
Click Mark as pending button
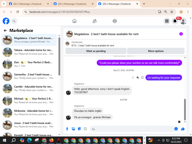point(96,51)
